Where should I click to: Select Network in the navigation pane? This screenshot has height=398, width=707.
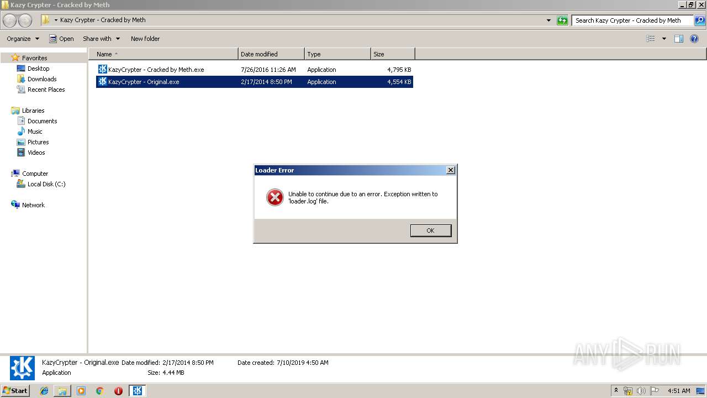[33, 205]
